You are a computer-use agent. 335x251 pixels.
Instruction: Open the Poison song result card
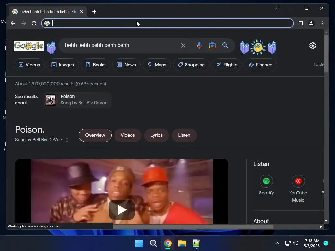click(x=78, y=100)
